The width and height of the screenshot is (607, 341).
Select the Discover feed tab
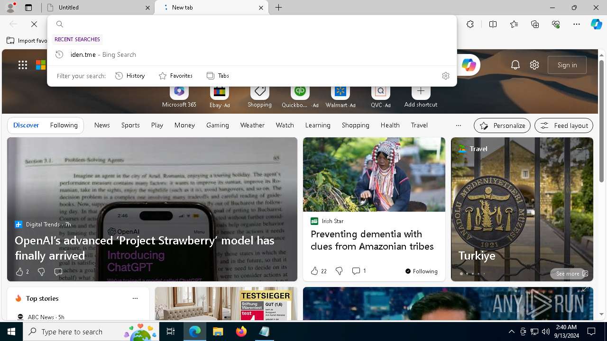point(26,125)
